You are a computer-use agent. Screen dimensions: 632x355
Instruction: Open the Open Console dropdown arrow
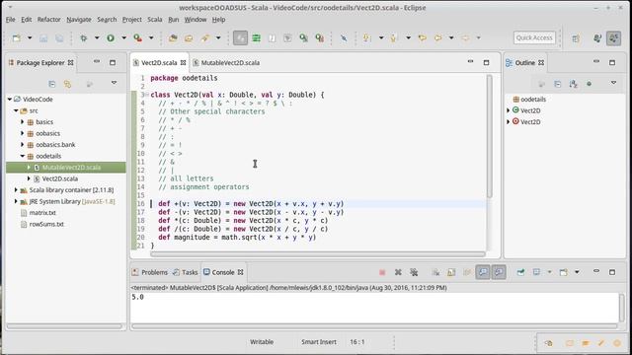577,272
